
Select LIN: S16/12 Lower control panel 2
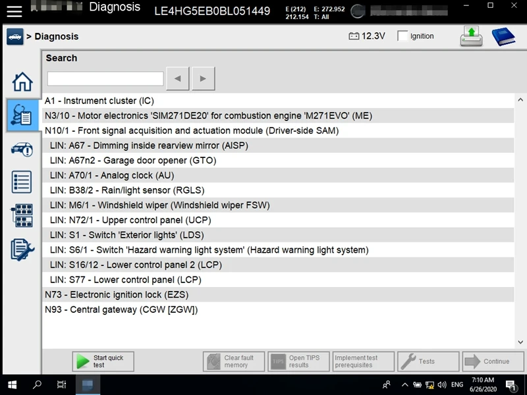coord(278,265)
